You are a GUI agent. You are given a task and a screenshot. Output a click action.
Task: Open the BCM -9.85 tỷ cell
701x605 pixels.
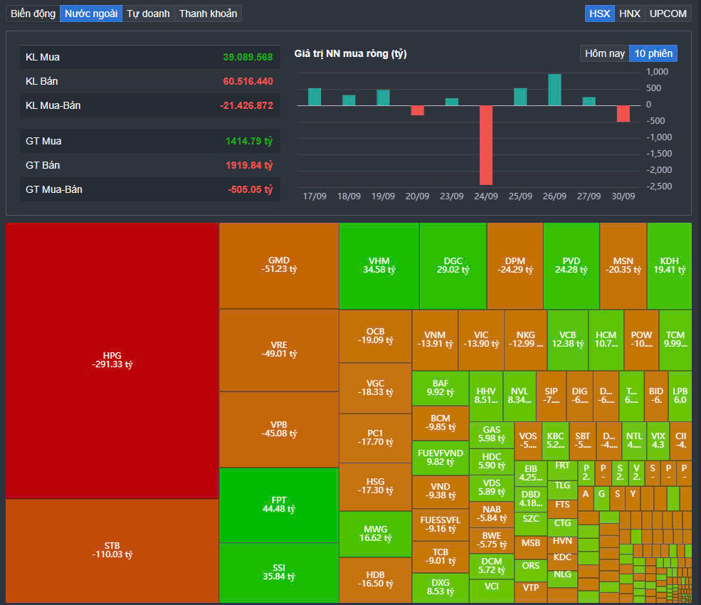pos(441,423)
